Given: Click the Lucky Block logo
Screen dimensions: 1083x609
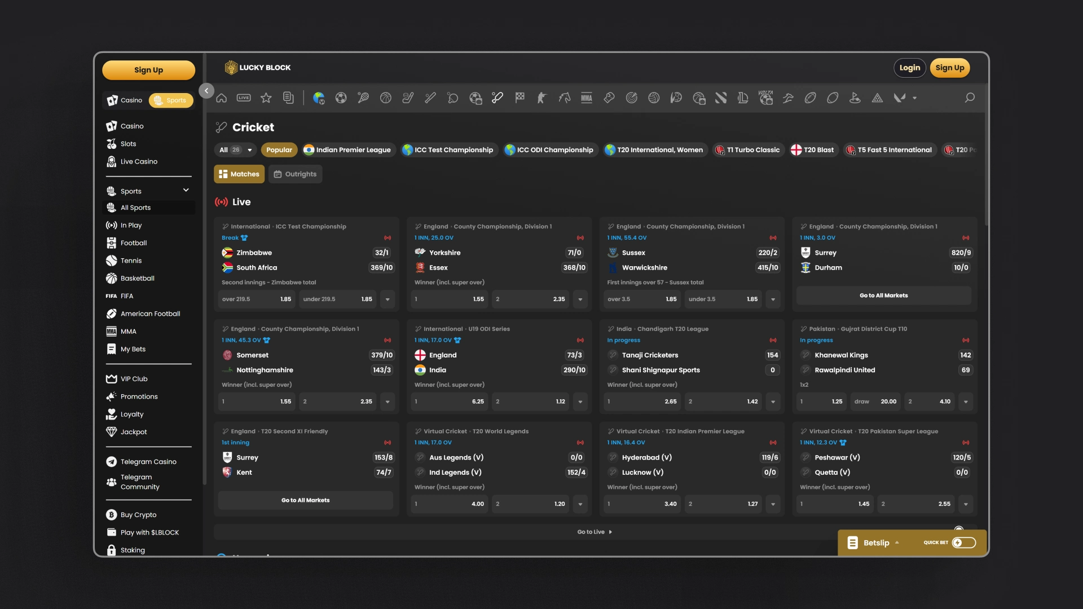Looking at the screenshot, I should [x=258, y=68].
